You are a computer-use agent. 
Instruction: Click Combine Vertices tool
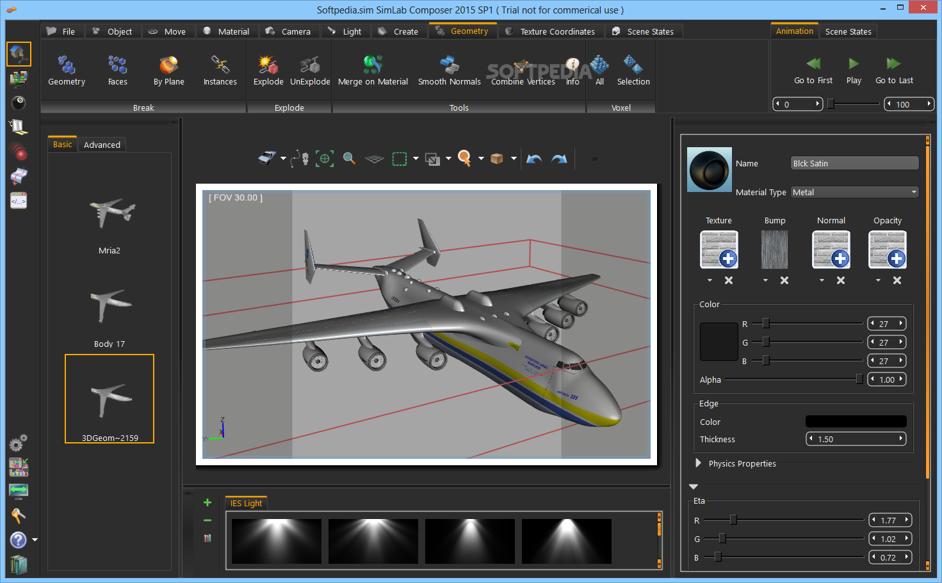[523, 70]
